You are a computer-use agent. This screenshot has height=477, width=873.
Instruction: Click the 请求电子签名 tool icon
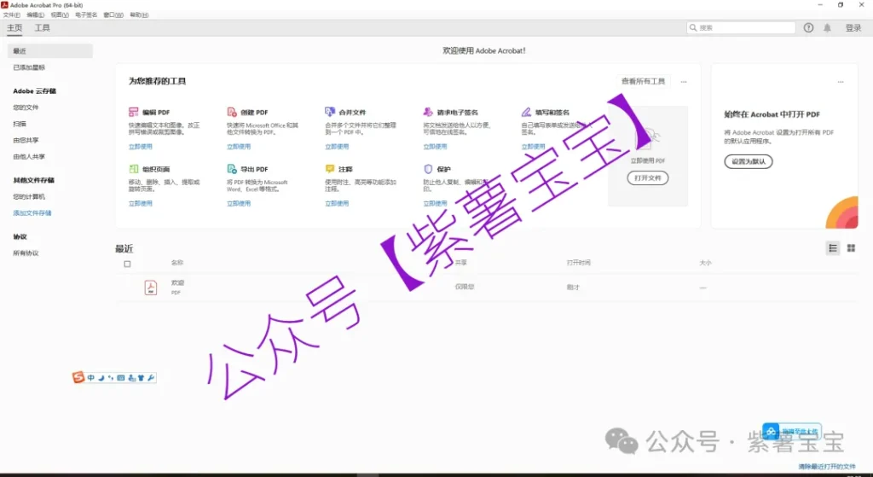coord(428,113)
